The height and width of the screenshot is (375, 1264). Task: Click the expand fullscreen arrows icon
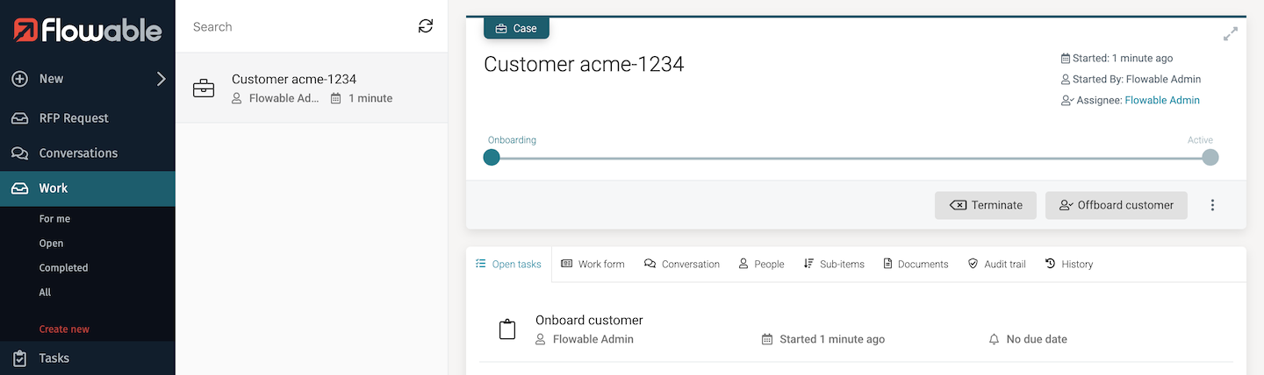pyautogui.click(x=1231, y=34)
